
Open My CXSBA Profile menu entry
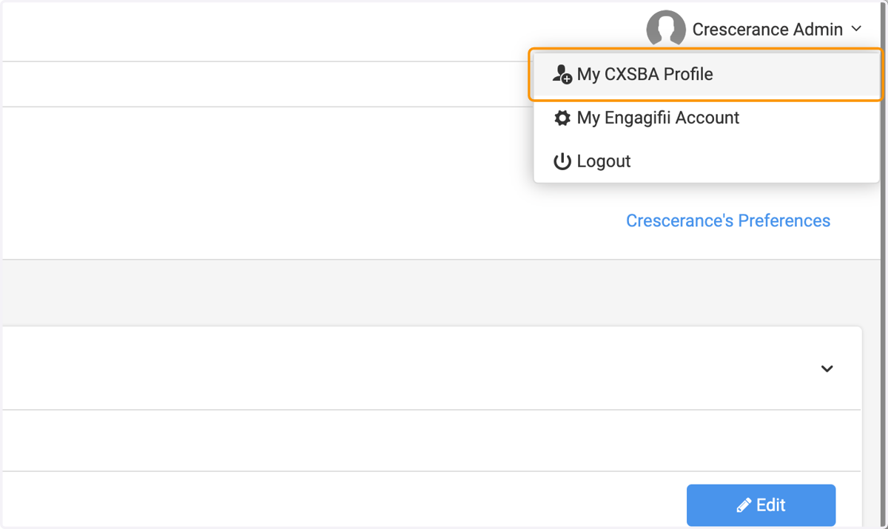[x=706, y=75]
